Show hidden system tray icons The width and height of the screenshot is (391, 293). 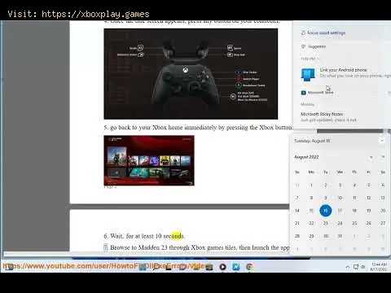pos(347,267)
